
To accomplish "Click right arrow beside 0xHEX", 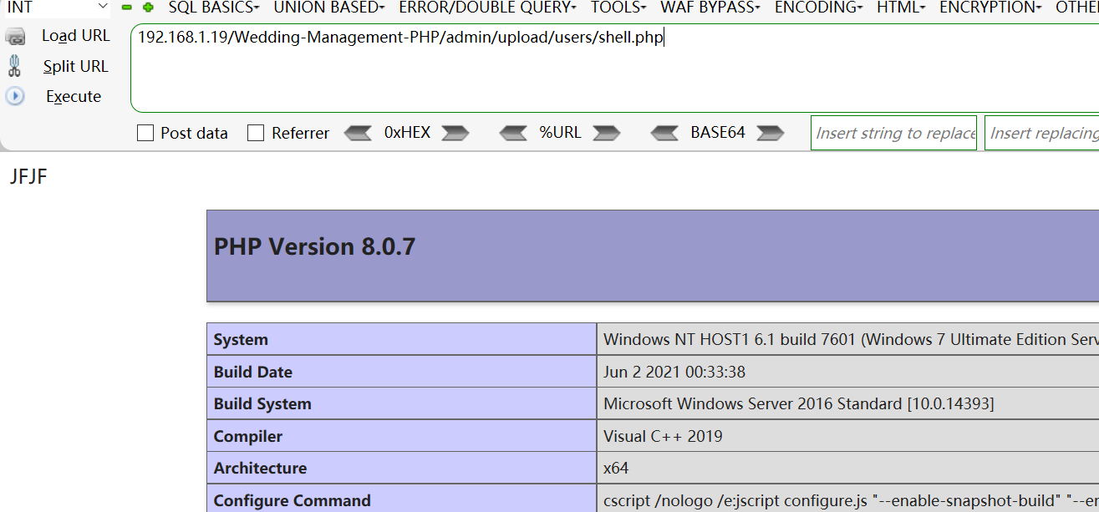I will click(455, 133).
